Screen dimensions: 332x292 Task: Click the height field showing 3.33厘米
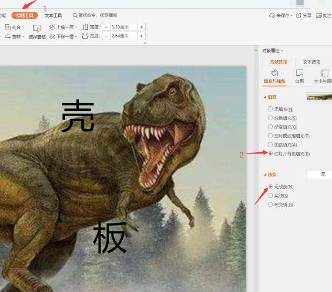[124, 27]
